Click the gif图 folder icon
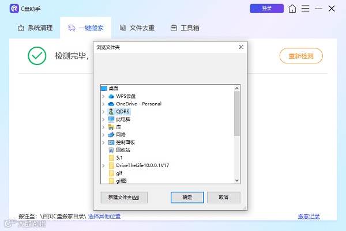The height and width of the screenshot is (231, 346). click(111, 181)
